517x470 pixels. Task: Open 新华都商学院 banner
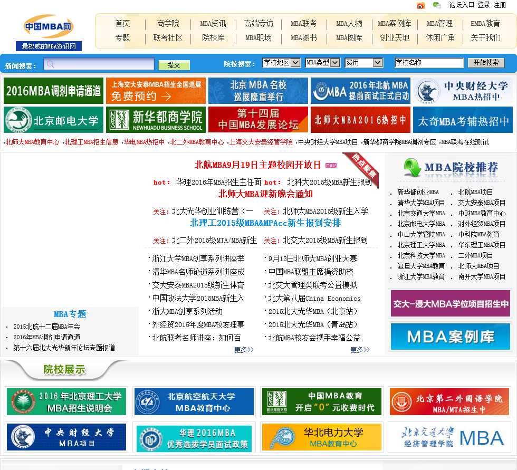coord(156,120)
